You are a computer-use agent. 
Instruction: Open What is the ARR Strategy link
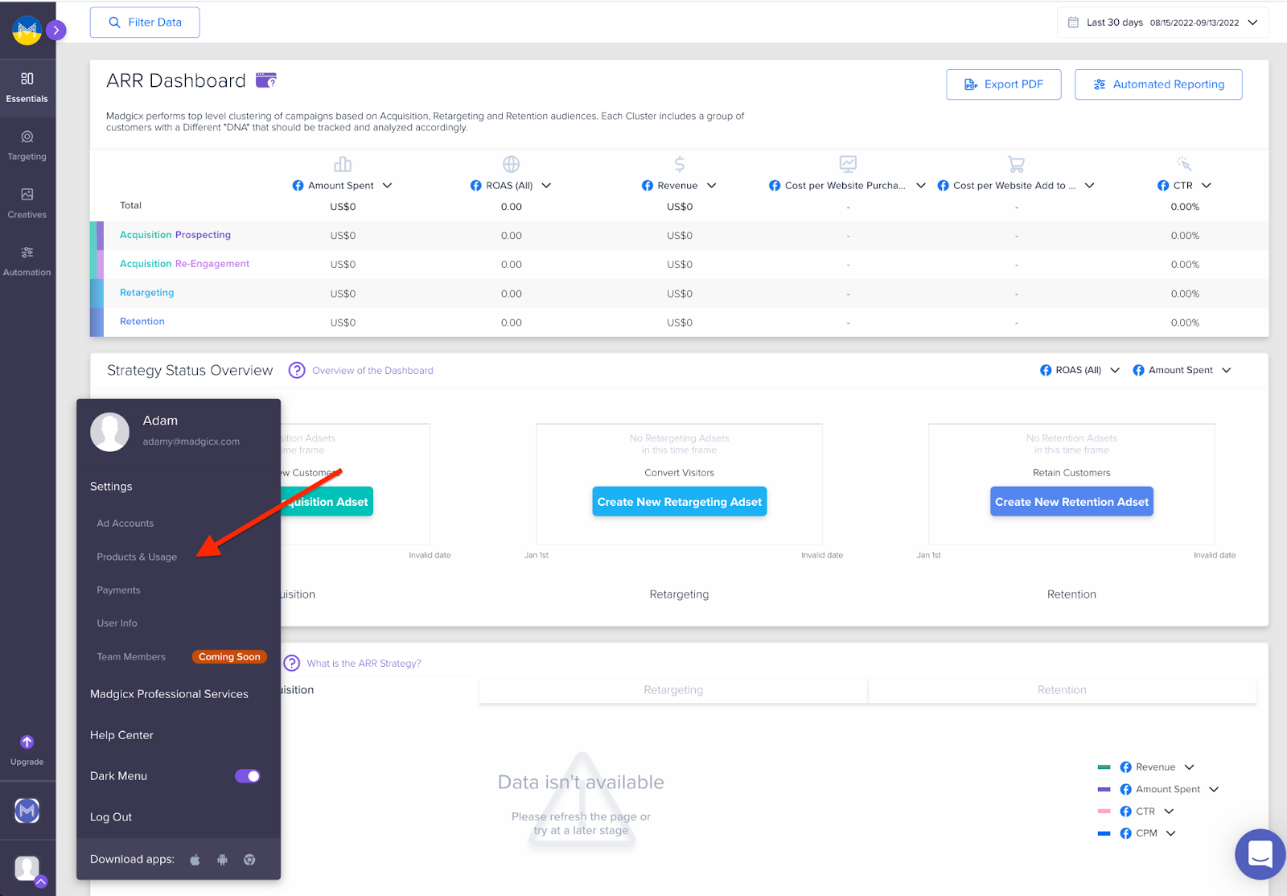(364, 664)
